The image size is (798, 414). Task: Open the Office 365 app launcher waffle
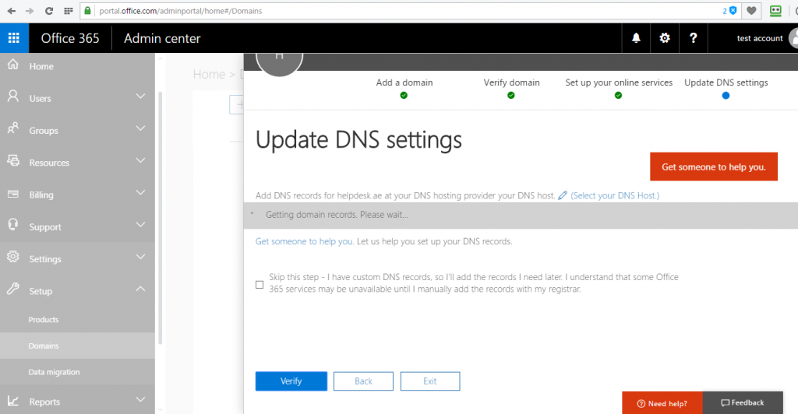[14, 38]
